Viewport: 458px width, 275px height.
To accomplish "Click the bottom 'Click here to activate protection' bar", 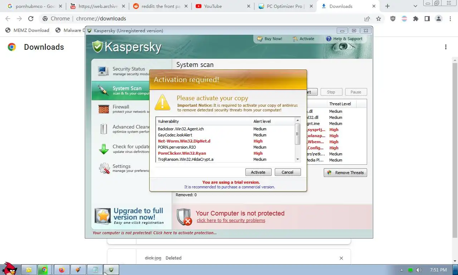I will (154, 233).
